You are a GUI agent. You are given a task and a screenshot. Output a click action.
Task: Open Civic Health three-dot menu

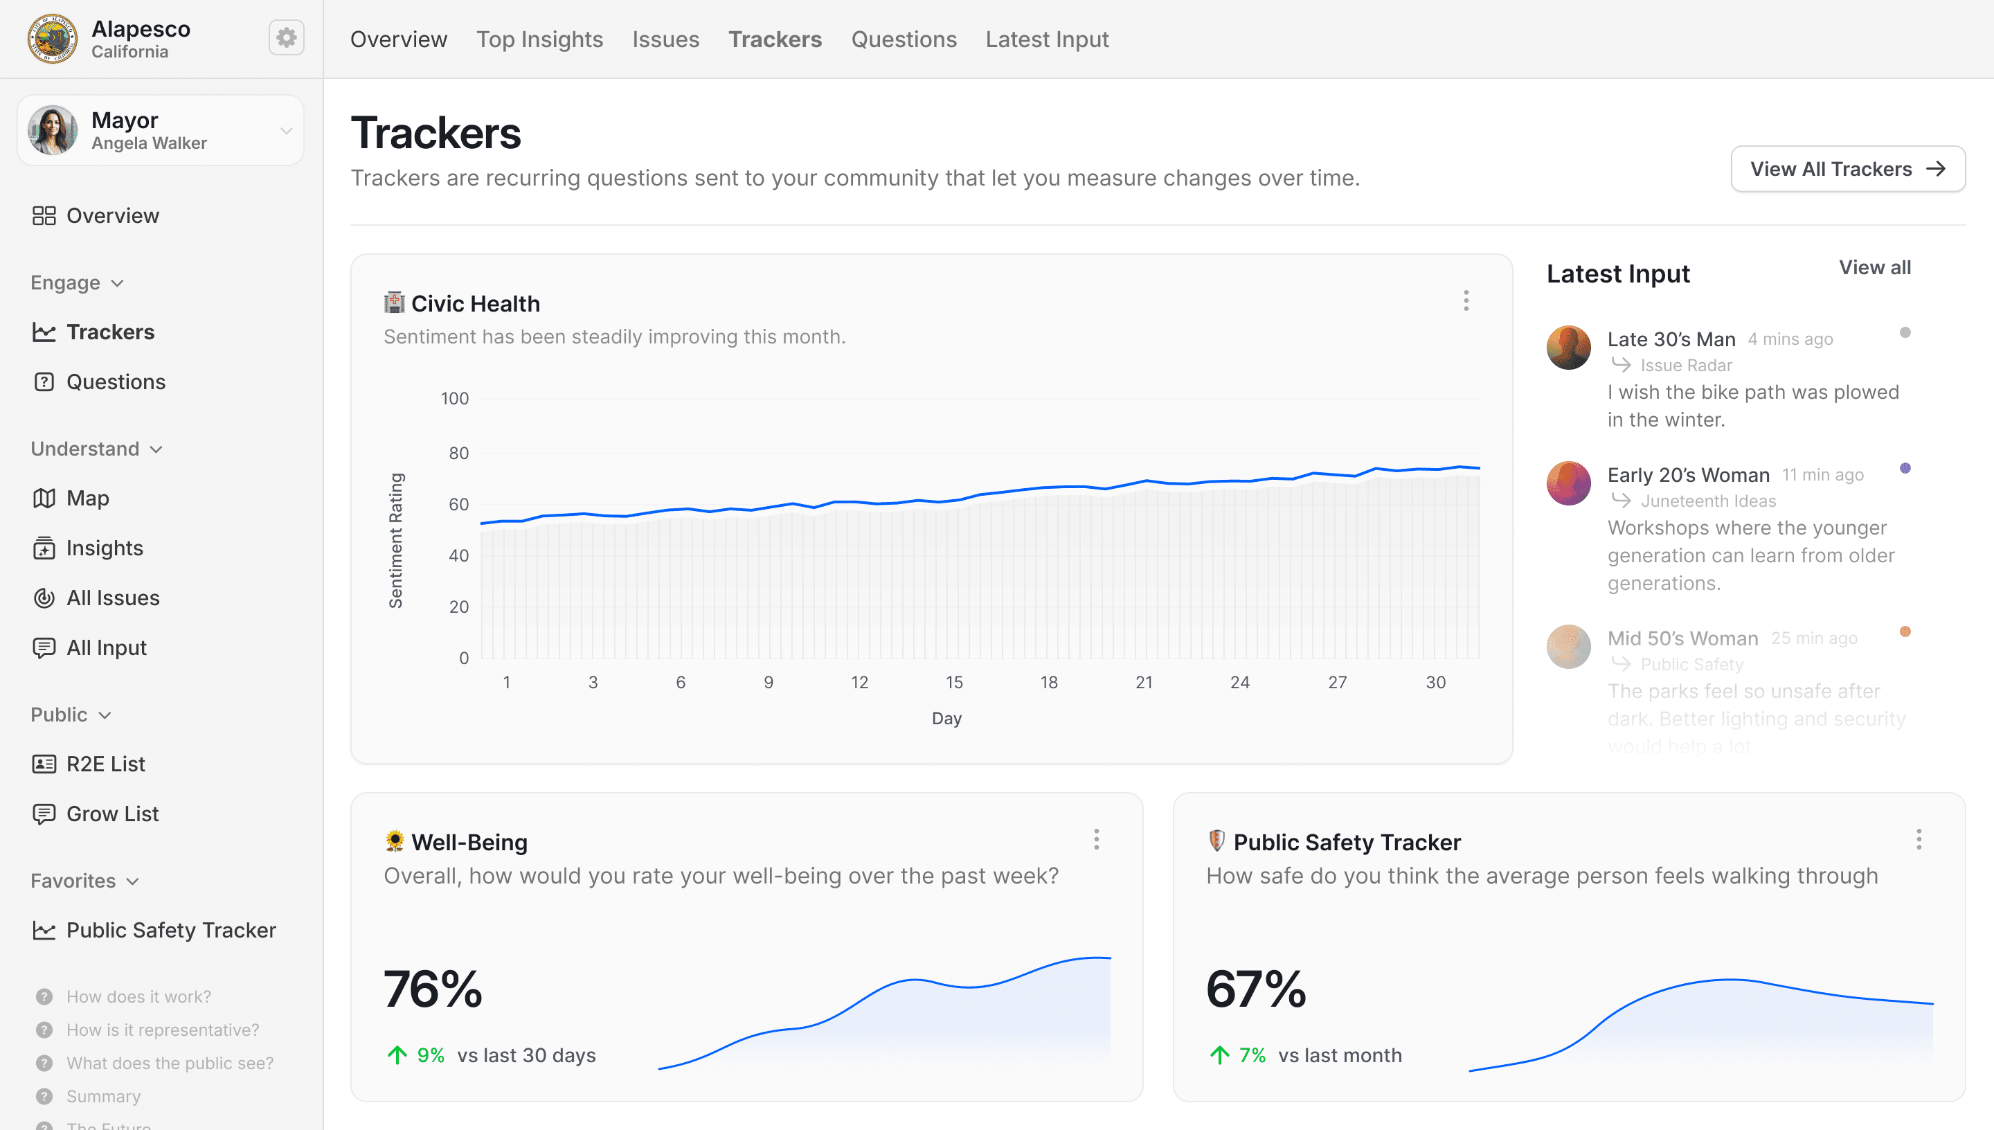[1466, 301]
